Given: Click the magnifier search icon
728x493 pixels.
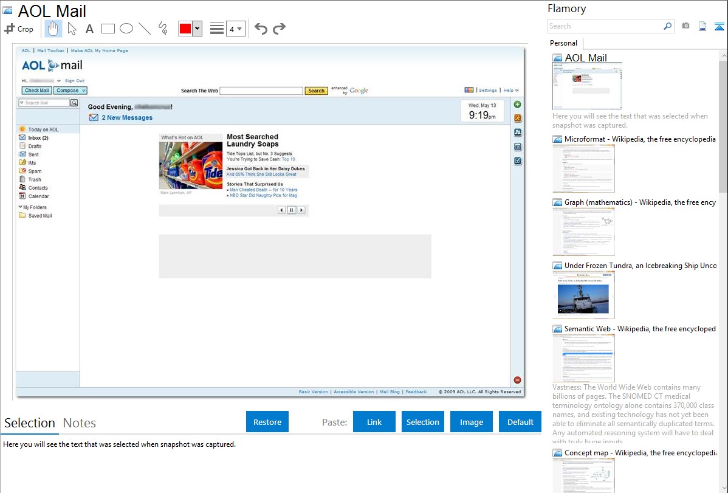Looking at the screenshot, I should 668,26.
